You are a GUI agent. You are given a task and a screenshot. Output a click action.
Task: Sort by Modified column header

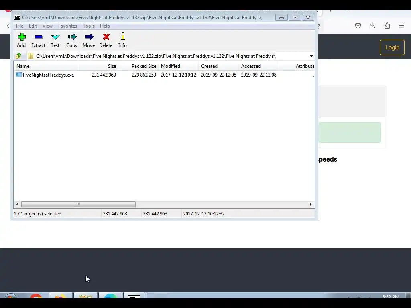(x=179, y=66)
